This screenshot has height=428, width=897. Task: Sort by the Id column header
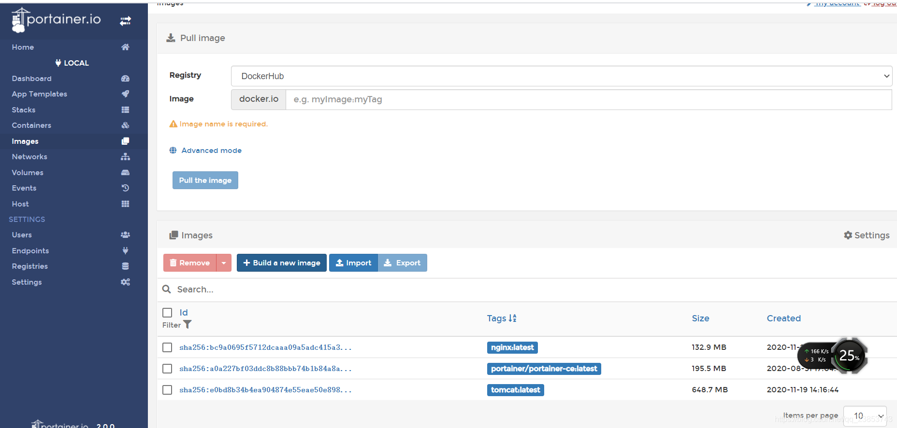point(184,312)
